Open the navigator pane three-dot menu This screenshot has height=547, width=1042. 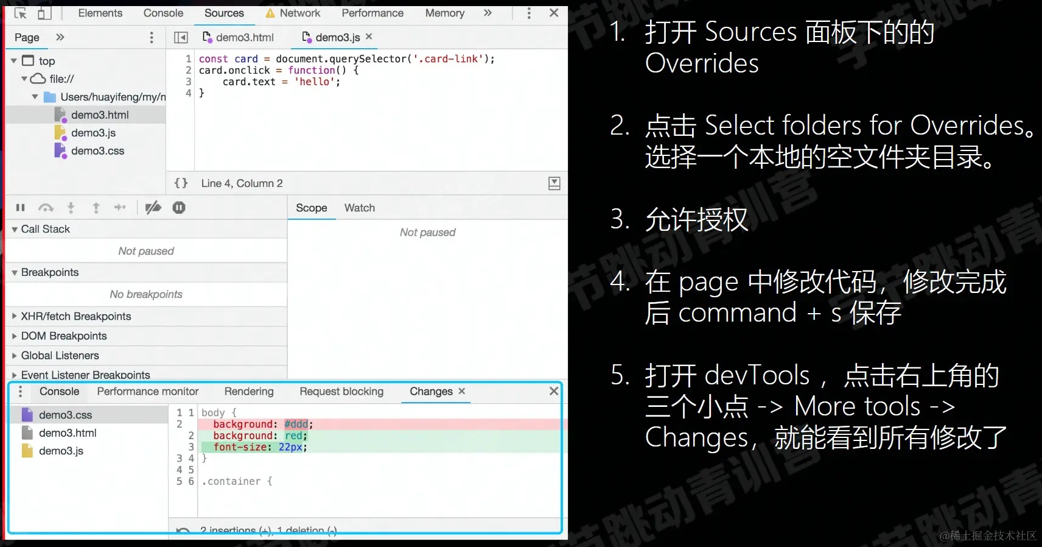point(152,37)
